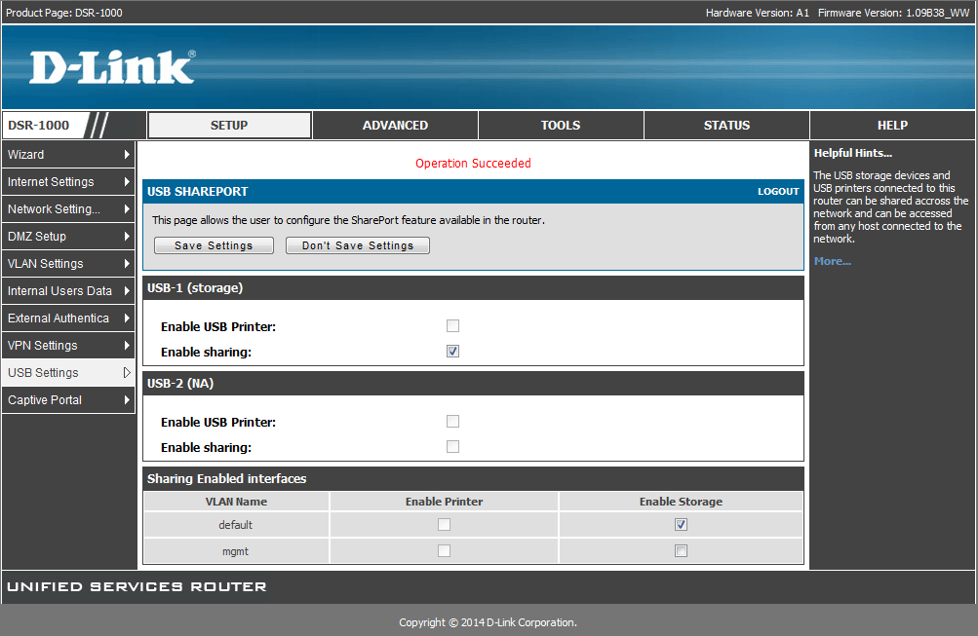Click the Save Settings button
978x636 pixels.
[x=214, y=245]
